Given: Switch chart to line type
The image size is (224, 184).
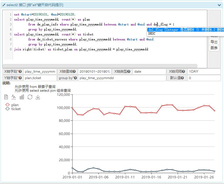Looking at the screenshot, I should (x=14, y=97).
